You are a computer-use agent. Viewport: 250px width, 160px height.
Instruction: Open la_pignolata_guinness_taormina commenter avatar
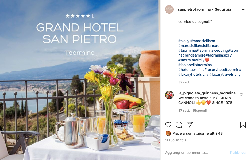169,95
